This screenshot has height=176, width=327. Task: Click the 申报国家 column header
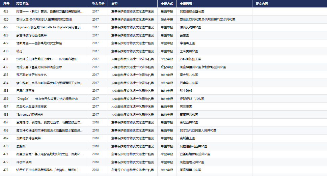point(214,4)
